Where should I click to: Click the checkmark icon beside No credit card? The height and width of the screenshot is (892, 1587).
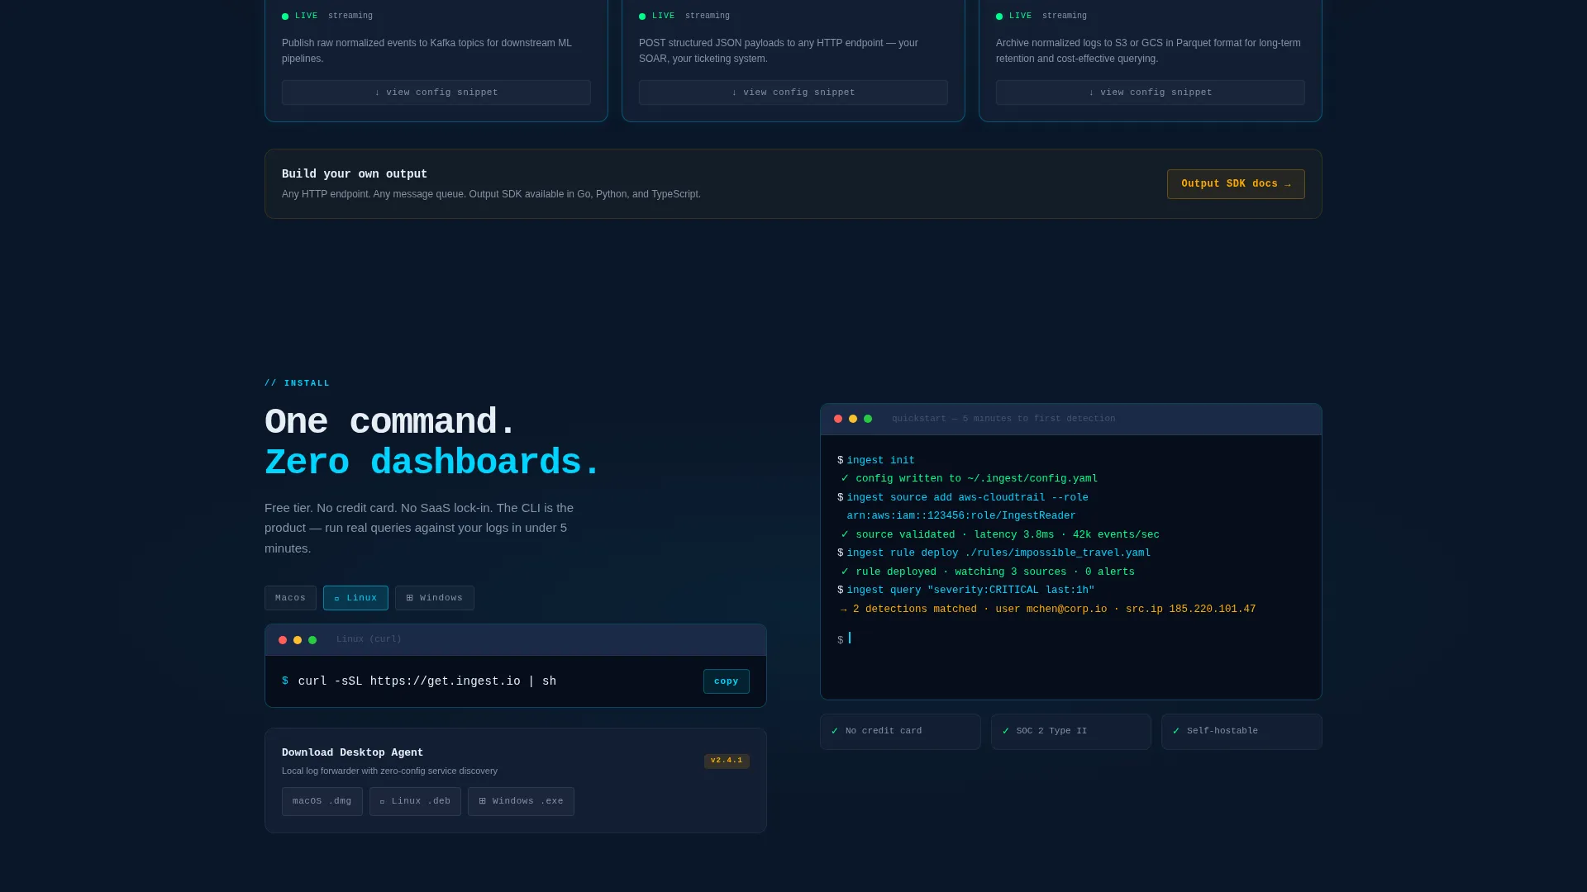(835, 731)
